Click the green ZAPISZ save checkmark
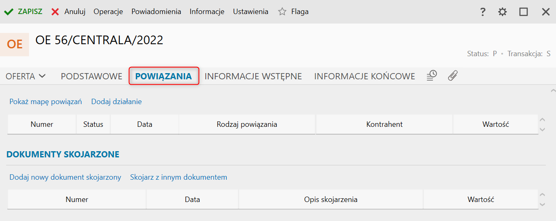This screenshot has width=556, height=221. [x=9, y=12]
